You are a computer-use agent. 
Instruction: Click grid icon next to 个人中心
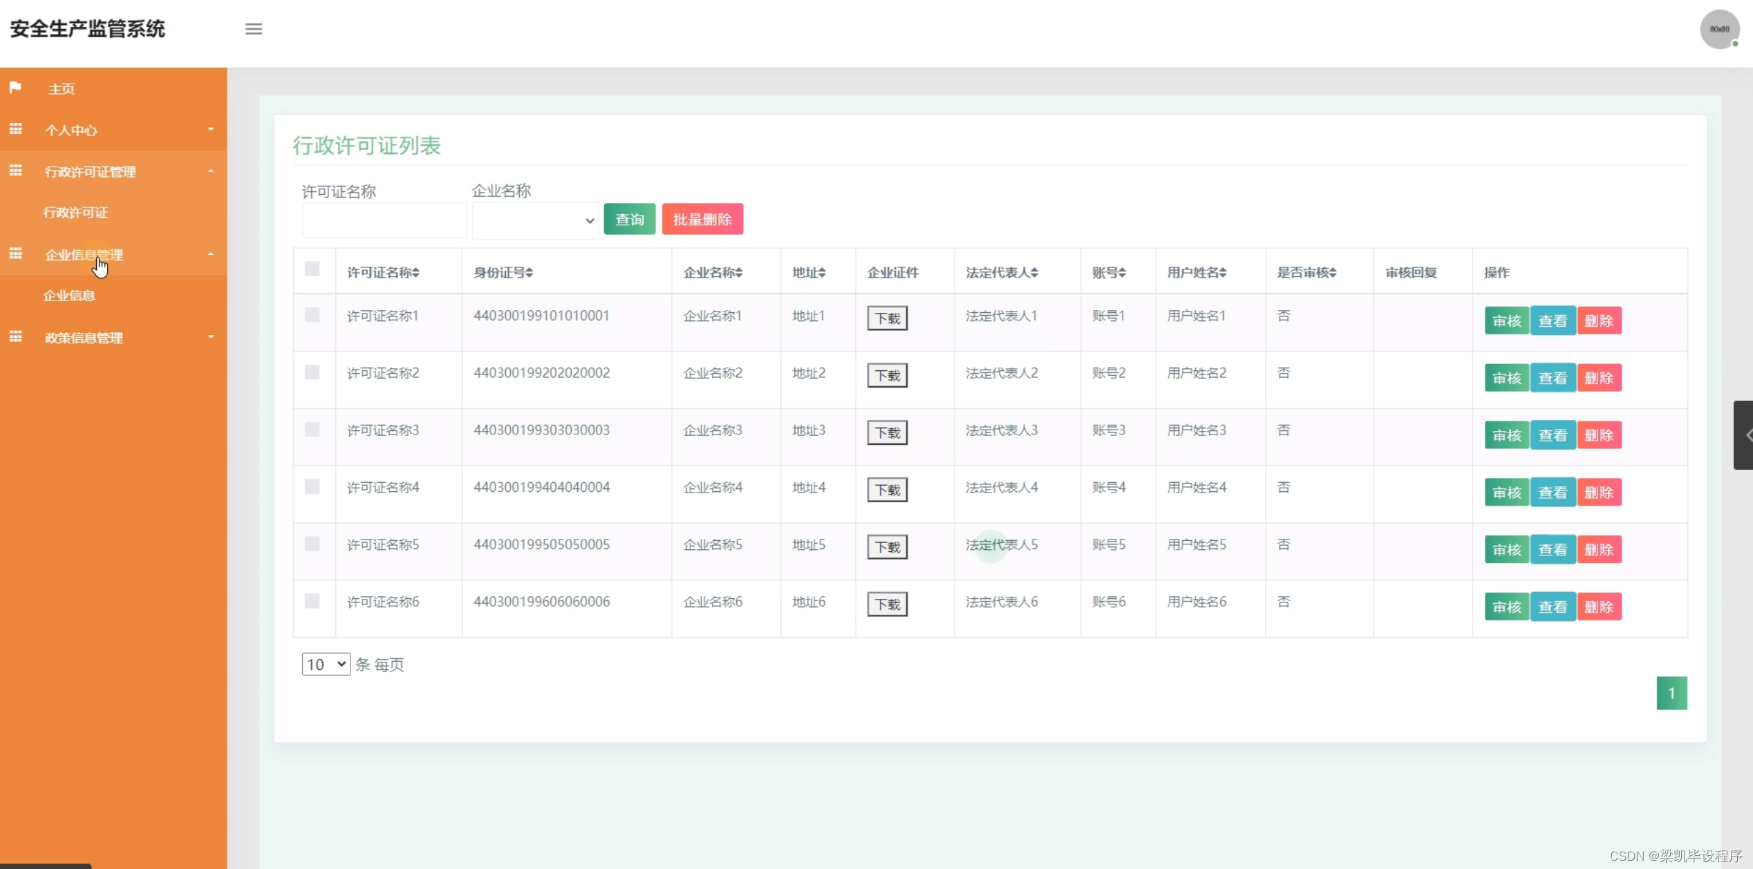[x=15, y=129]
